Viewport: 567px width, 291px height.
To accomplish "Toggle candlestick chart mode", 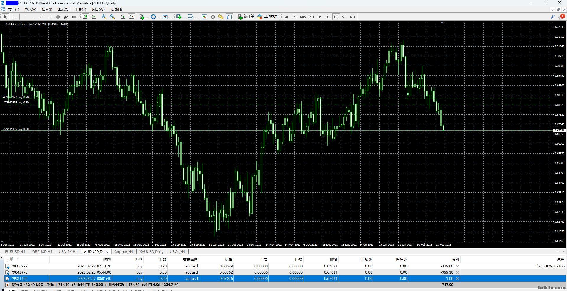I will 85,17.
